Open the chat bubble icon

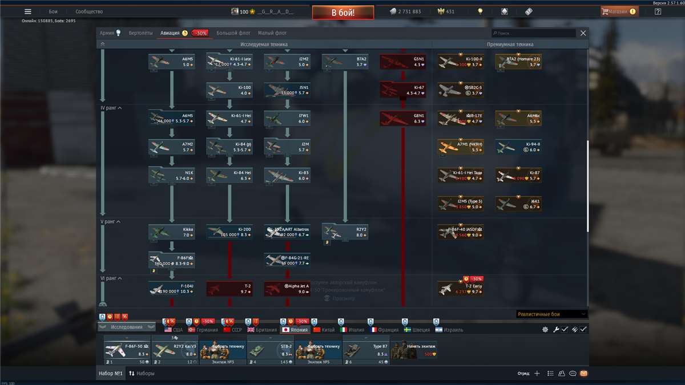(573, 374)
